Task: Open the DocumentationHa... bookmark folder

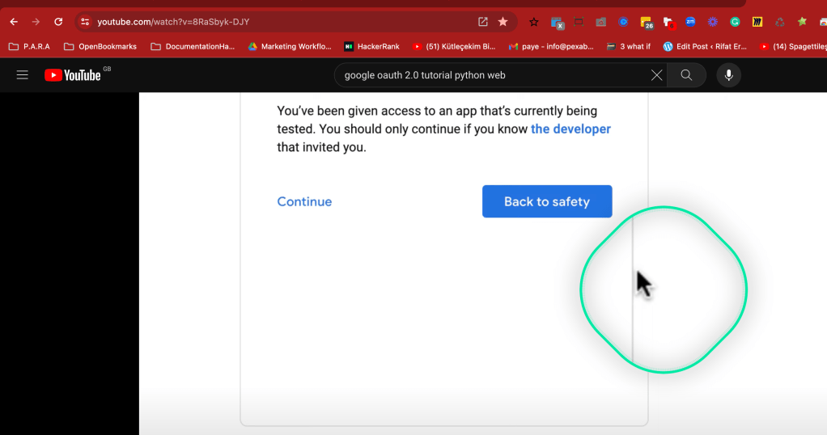Action: pyautogui.click(x=193, y=46)
